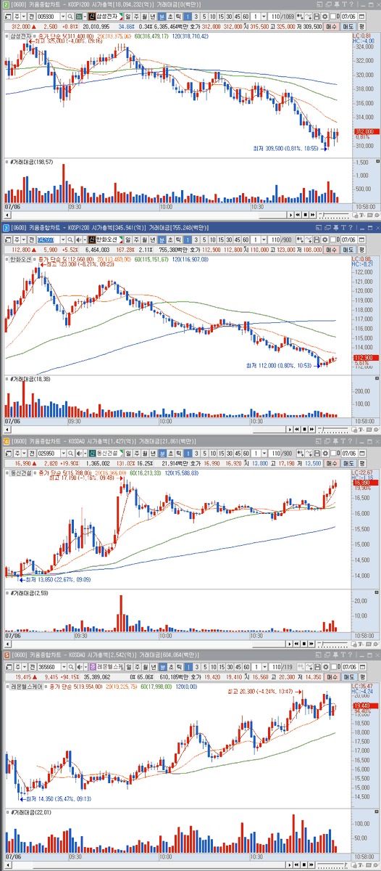Click calendar icon next to 07/06 in 레몬헬스케어 chart
Image resolution: width=381 pixels, height=871 pixels.
(362, 667)
